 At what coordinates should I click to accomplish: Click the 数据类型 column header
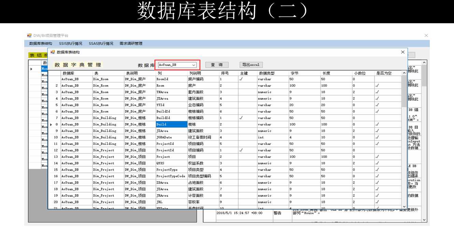(273, 73)
